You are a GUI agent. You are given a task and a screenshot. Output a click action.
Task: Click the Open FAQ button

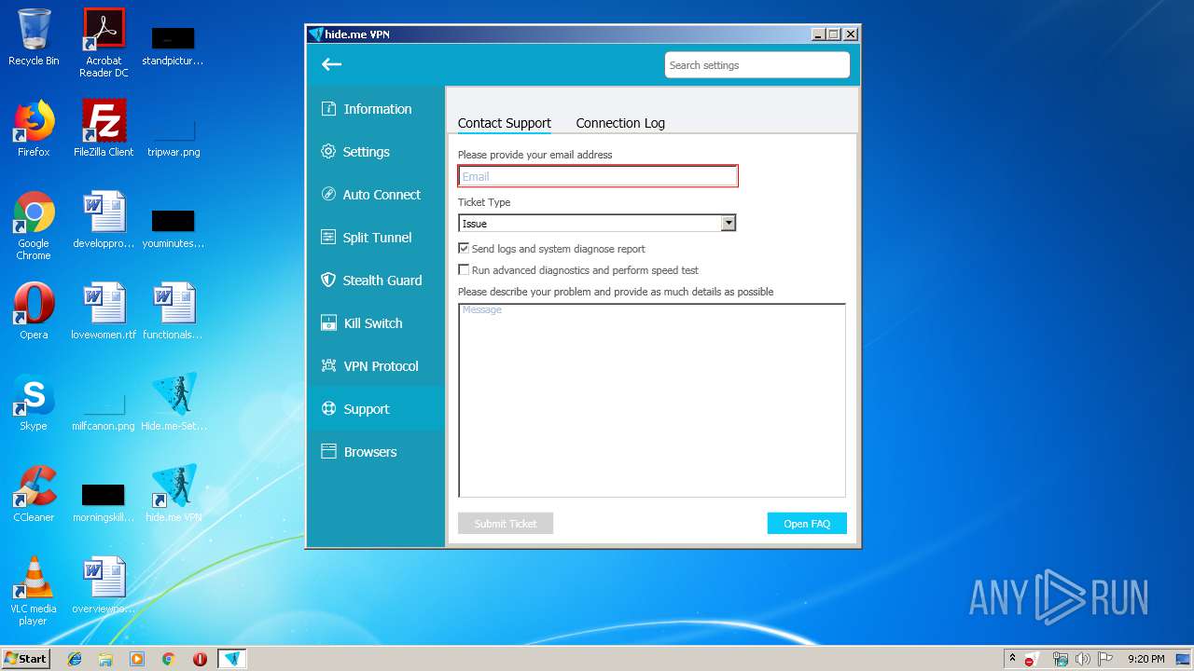click(807, 524)
